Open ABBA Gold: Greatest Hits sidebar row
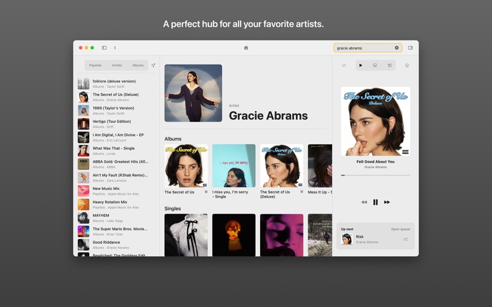This screenshot has width=492, height=307. click(x=116, y=164)
